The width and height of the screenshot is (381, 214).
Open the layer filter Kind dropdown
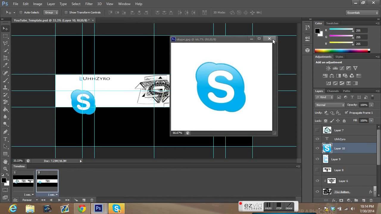coord(324,97)
